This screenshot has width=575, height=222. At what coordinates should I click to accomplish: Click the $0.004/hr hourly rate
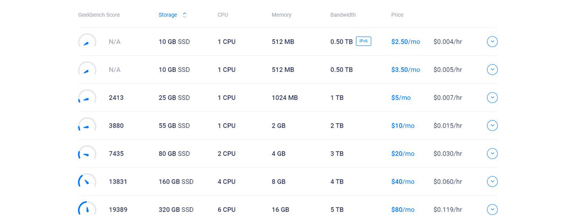[448, 42]
